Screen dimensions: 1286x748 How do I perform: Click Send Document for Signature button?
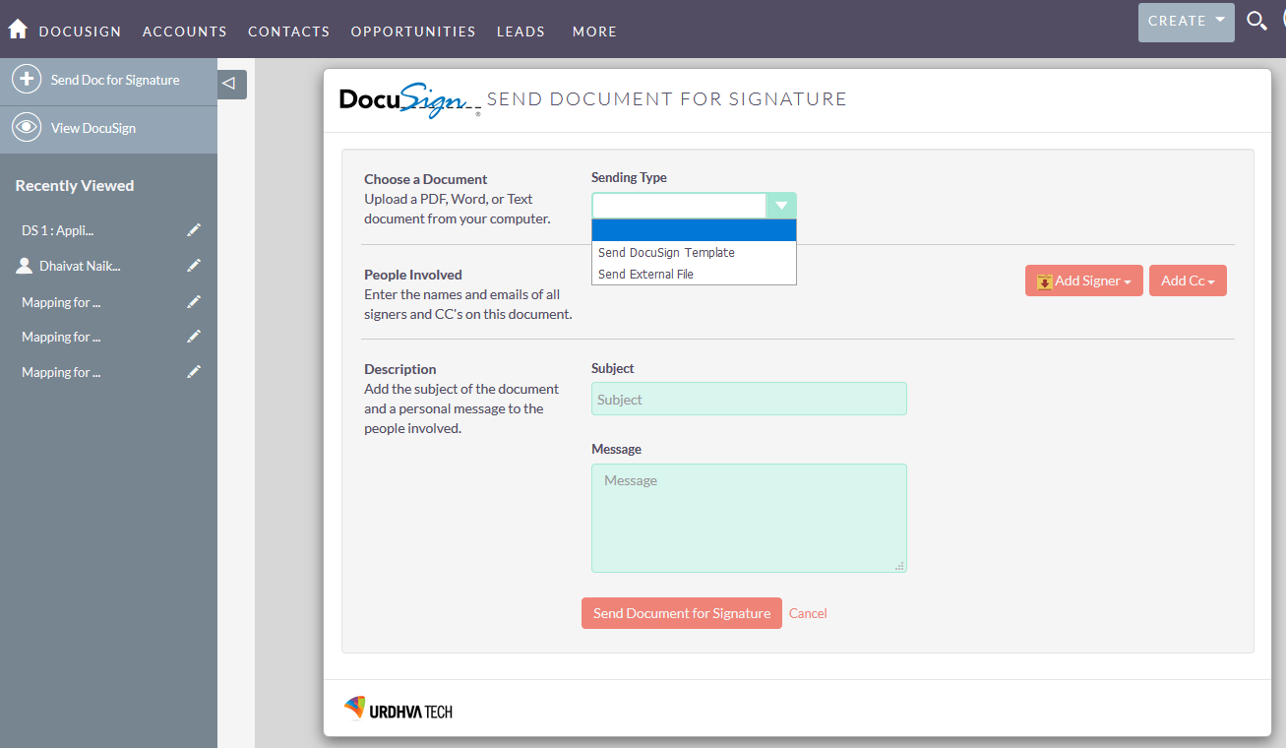pos(682,613)
